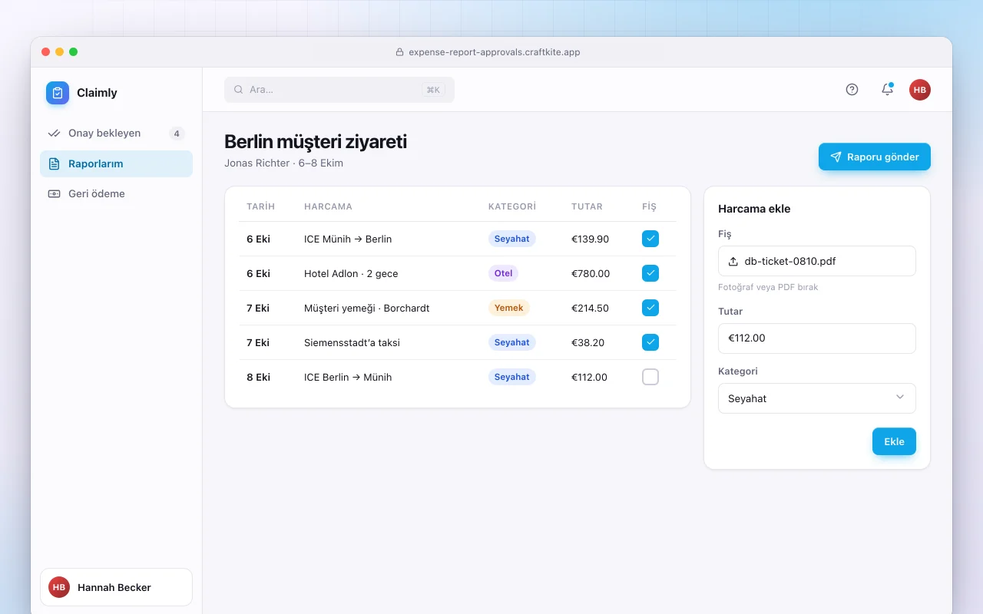
Task: Click the KATEGORİ column header
Action: click(512, 206)
